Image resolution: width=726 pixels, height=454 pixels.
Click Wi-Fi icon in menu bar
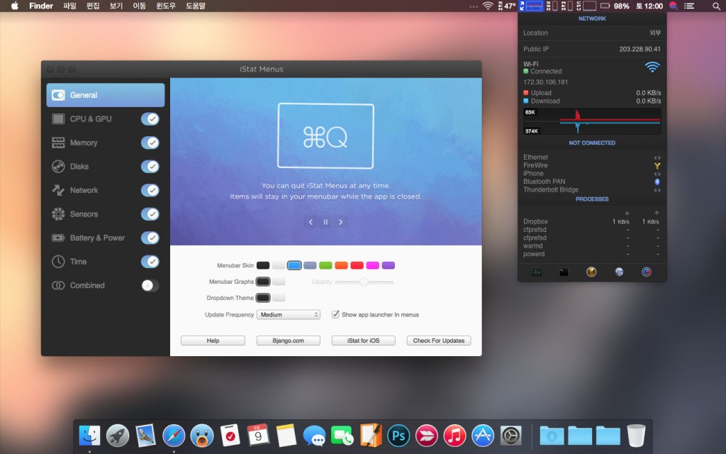click(x=488, y=6)
